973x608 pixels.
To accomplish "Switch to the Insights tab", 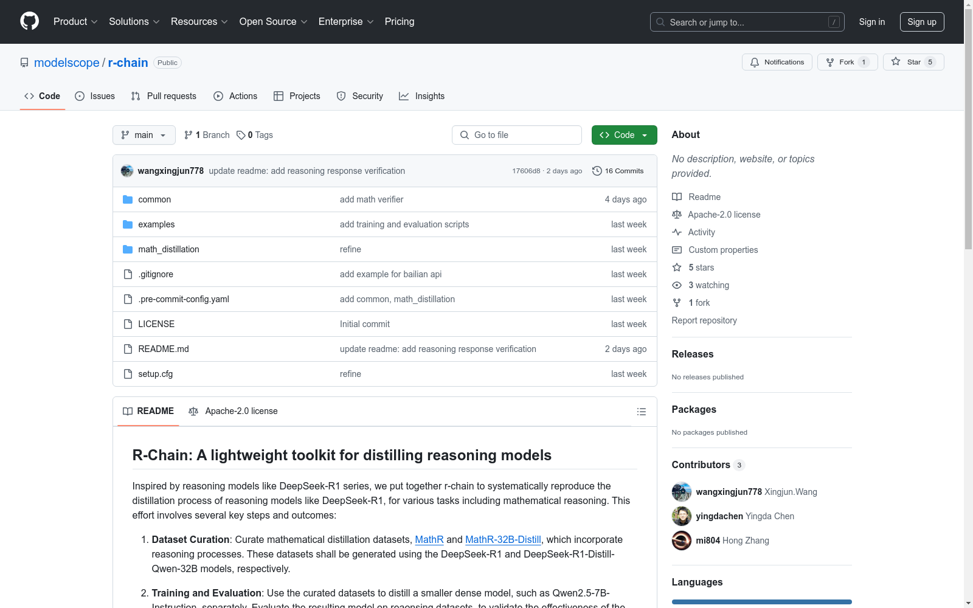I will pyautogui.click(x=422, y=96).
